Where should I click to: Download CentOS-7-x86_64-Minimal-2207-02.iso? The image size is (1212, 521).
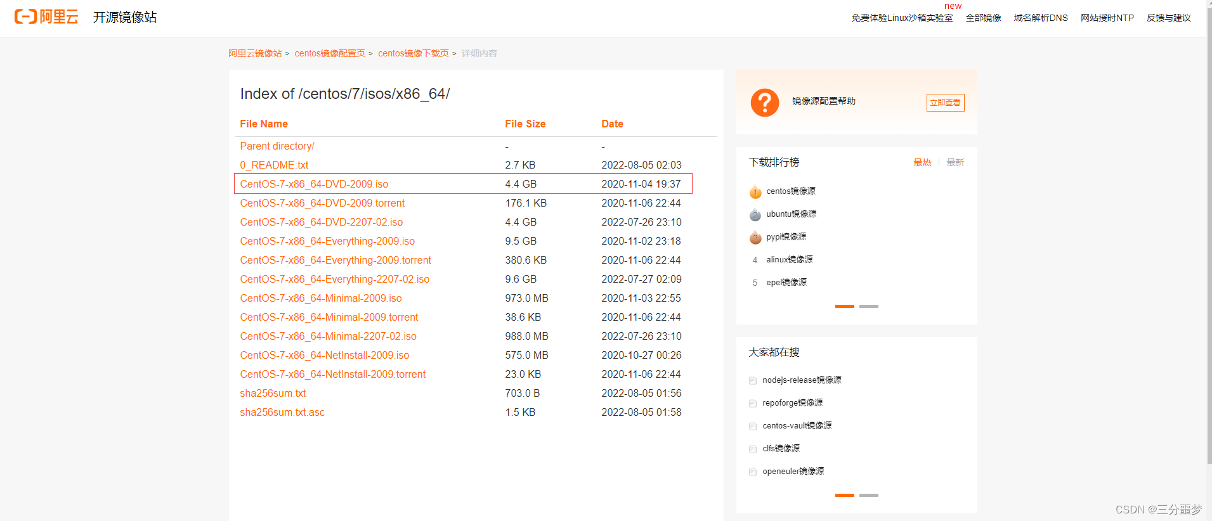(329, 336)
